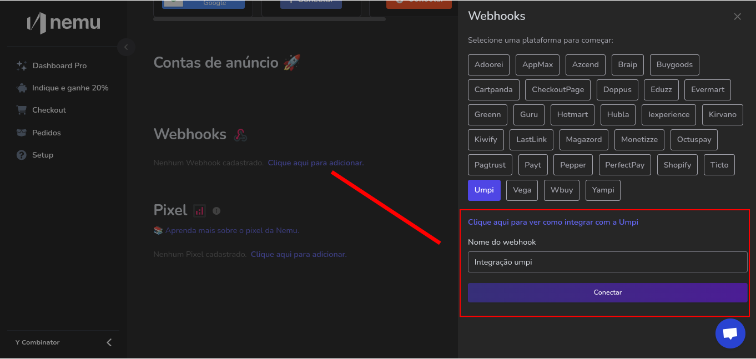Select Buygoods platform

pyautogui.click(x=674, y=64)
